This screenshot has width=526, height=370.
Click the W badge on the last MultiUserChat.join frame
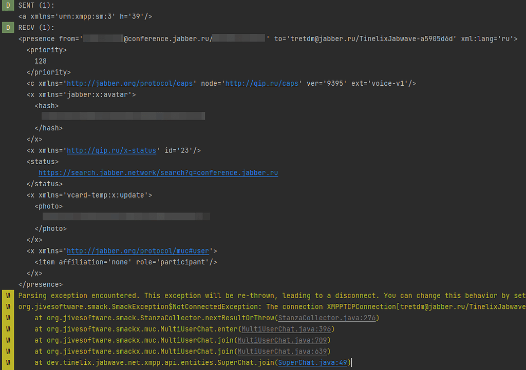(x=7, y=351)
